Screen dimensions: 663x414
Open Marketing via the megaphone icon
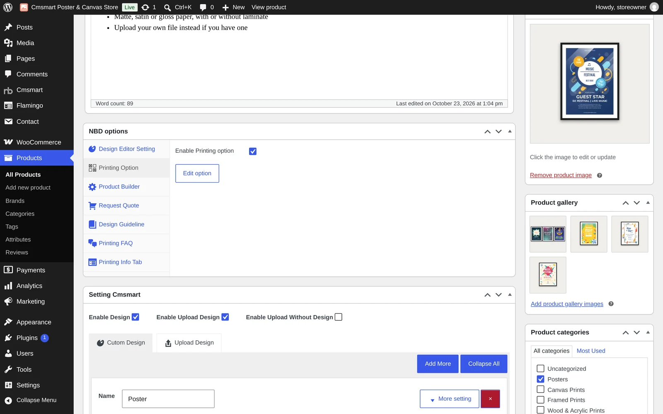click(x=8, y=302)
